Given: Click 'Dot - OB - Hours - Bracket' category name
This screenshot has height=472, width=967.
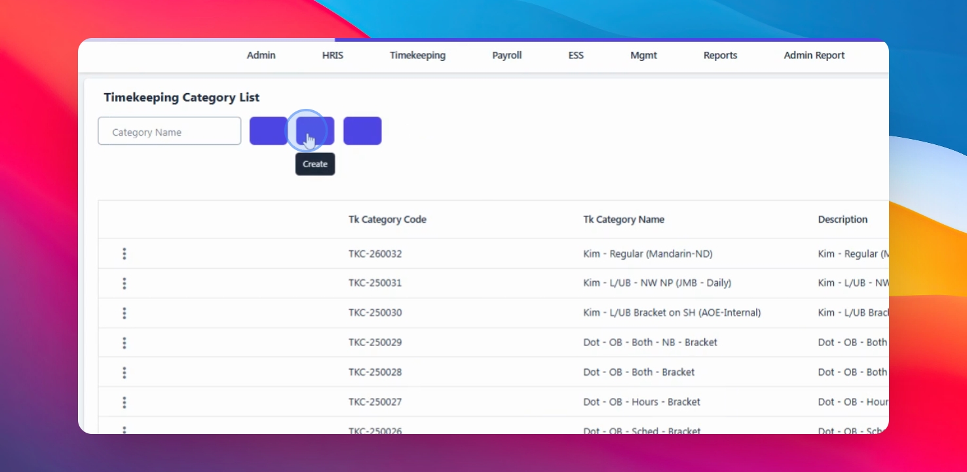Looking at the screenshot, I should click(x=641, y=402).
